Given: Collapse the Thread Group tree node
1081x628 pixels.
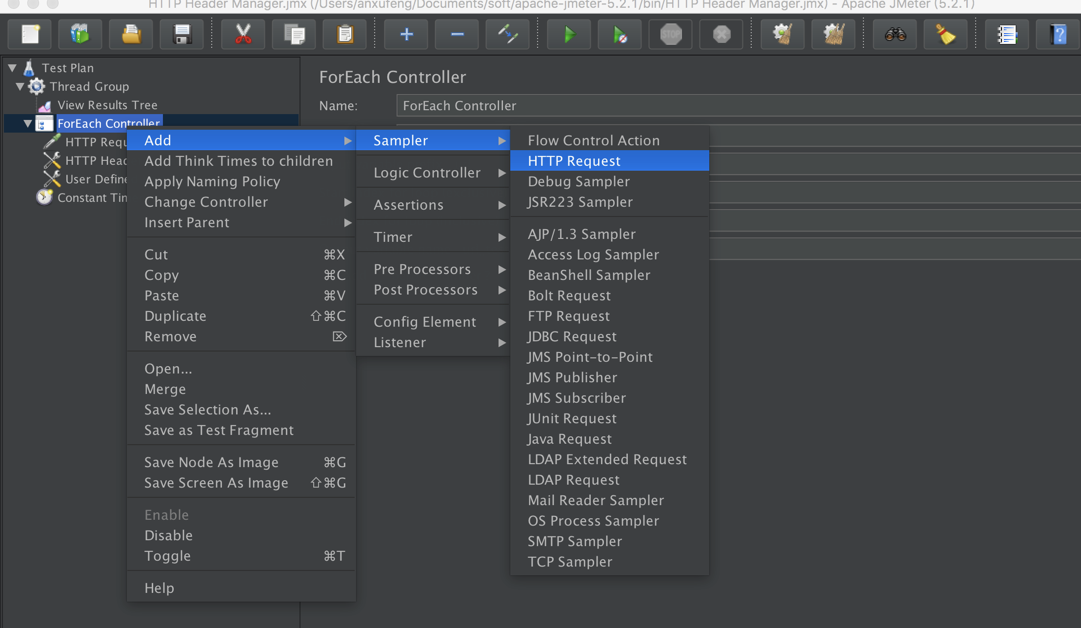Looking at the screenshot, I should [20, 87].
